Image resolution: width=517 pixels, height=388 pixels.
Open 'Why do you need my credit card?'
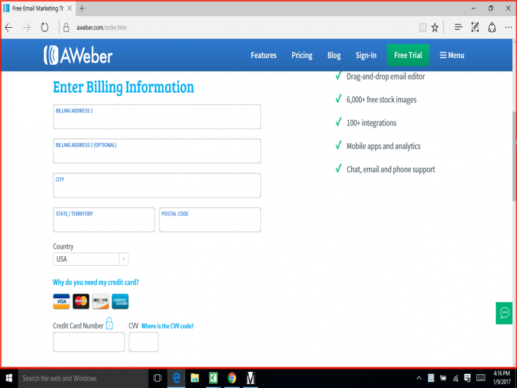click(x=96, y=283)
